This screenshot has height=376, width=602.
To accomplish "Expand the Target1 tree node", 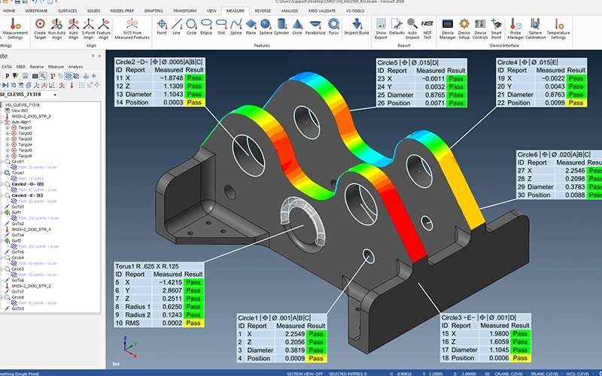I will (x=8, y=127).
